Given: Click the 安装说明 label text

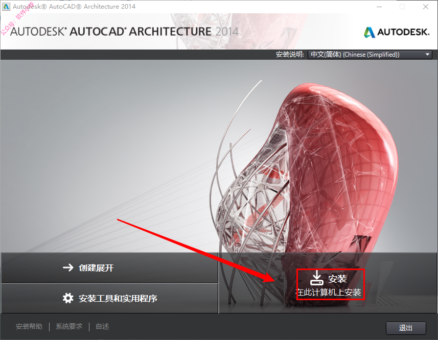Looking at the screenshot, I should (290, 55).
